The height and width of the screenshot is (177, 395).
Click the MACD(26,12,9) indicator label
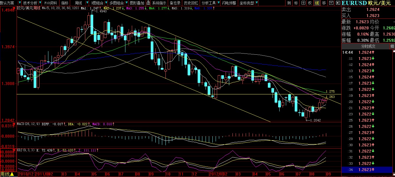29,124
